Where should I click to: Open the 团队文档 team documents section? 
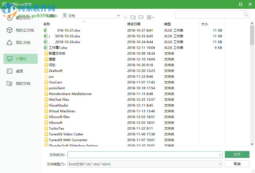coord(21,43)
